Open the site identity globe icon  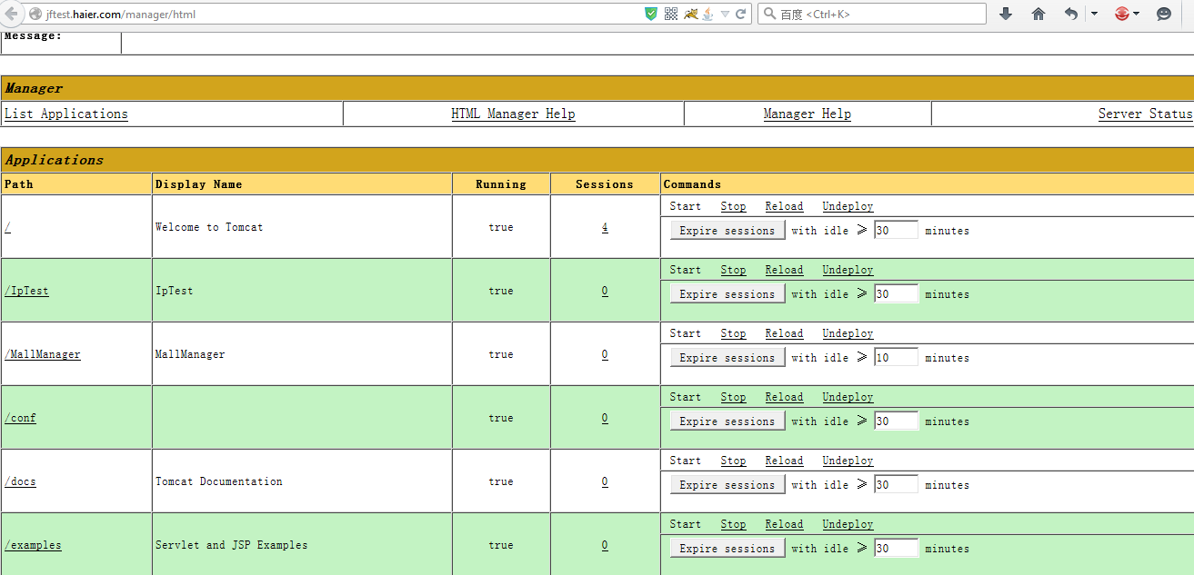tap(35, 15)
